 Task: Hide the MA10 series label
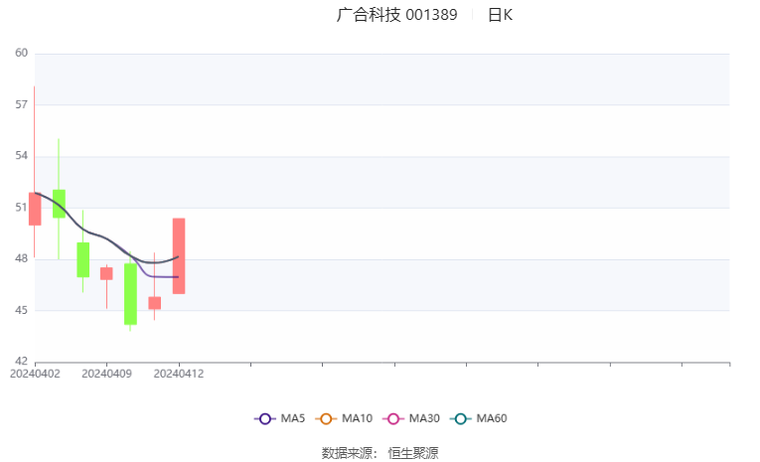(x=357, y=418)
